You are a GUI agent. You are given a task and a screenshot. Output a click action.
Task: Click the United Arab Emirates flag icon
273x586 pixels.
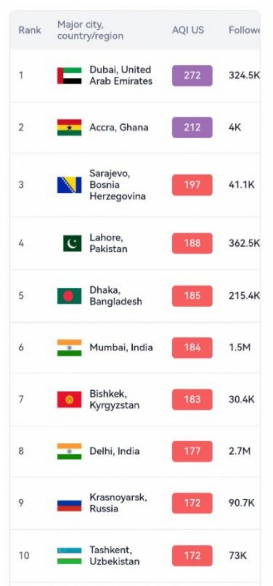[69, 75]
